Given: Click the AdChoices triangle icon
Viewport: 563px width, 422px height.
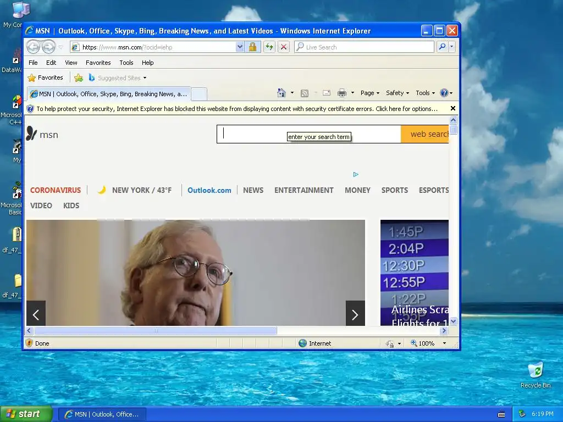Looking at the screenshot, I should (356, 174).
